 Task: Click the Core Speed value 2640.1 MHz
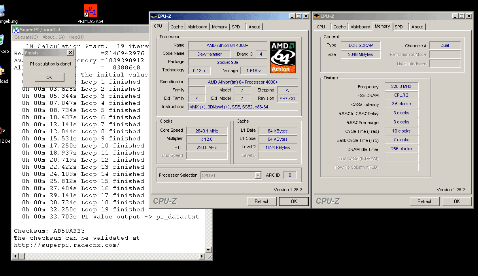click(206, 131)
